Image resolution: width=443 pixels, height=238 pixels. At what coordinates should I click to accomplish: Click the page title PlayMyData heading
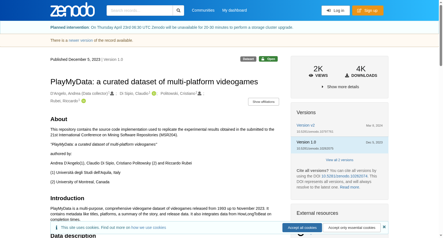[x=154, y=82]
